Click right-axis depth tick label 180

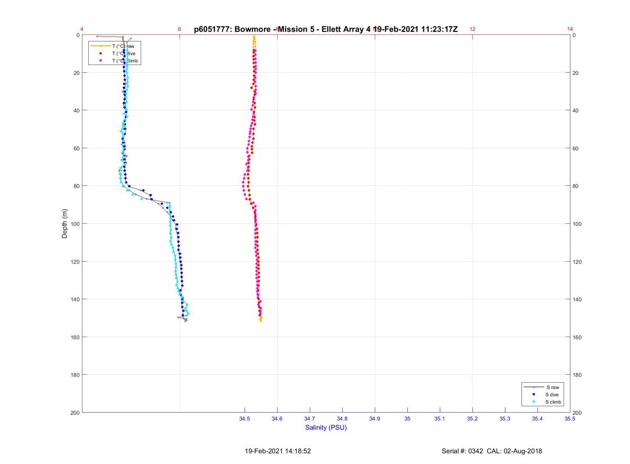pyautogui.click(x=577, y=375)
